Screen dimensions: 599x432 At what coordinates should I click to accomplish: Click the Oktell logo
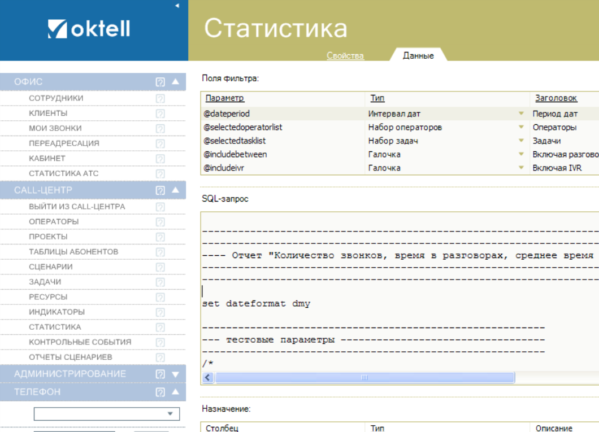(89, 29)
